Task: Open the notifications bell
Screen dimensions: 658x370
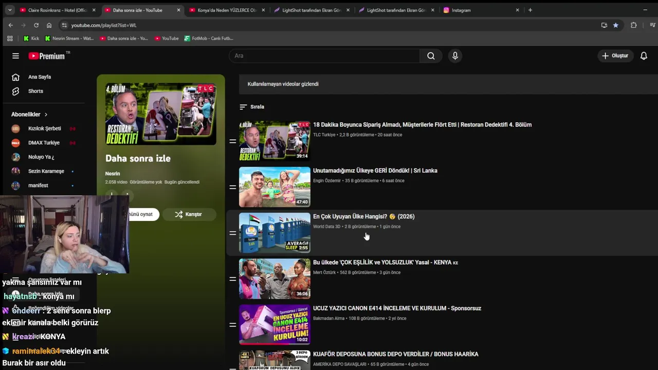Action: click(644, 56)
